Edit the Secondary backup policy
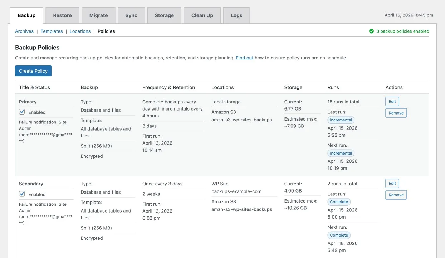The width and height of the screenshot is (445, 258). click(x=392, y=184)
